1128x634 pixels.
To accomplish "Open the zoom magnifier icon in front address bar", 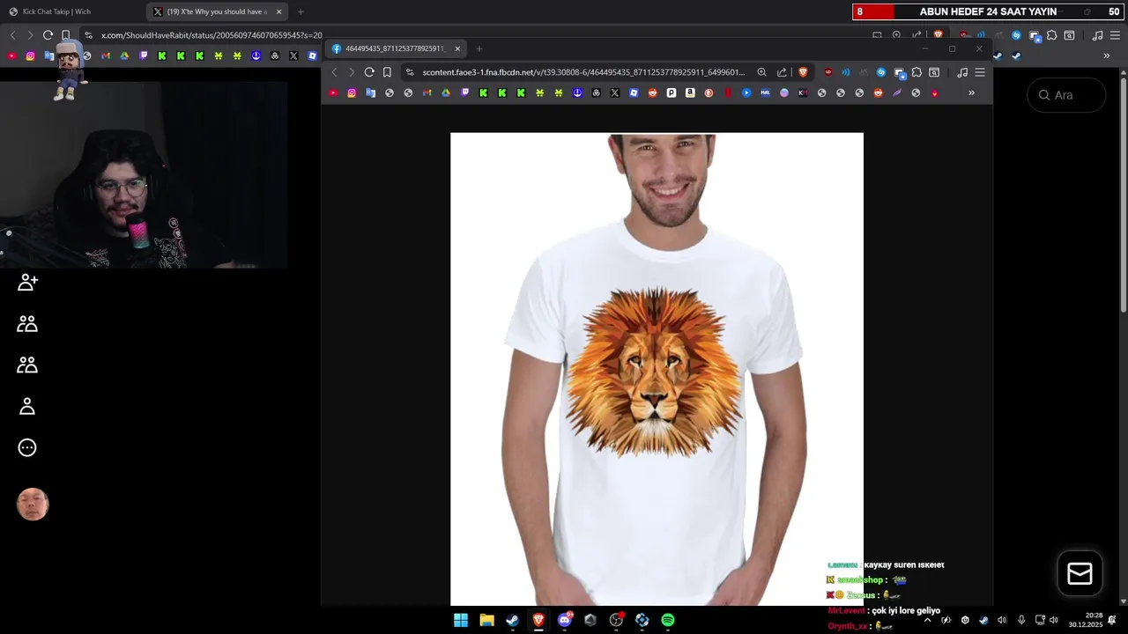I will tap(761, 72).
